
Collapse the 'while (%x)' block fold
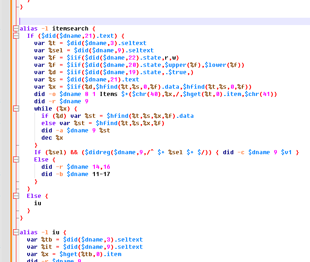tap(16, 109)
